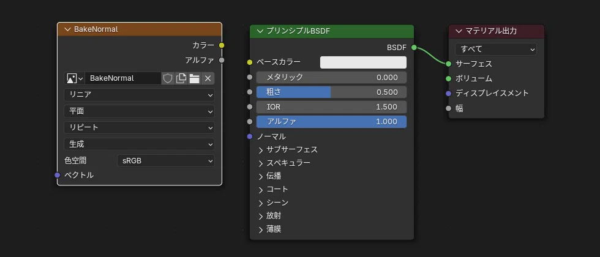Click the ベースカラー white color swatch

363,62
